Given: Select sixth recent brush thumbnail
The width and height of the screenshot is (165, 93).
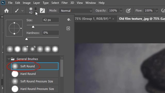Looking at the screenshot, I should coord(47,49).
